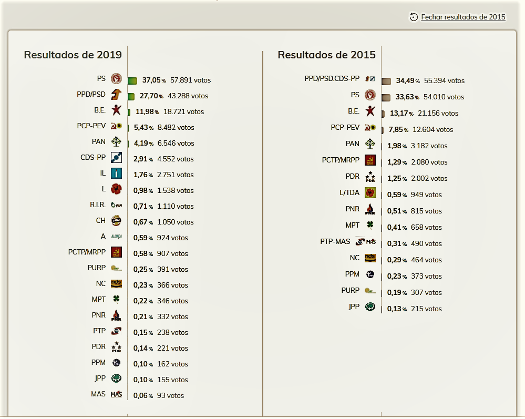Click the PTP-MAS logo in 2015 results
The height and width of the screenshot is (419, 525).
pyautogui.click(x=365, y=242)
